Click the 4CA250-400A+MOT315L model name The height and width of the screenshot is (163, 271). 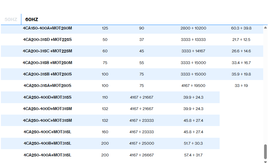pyautogui.click(x=47, y=155)
